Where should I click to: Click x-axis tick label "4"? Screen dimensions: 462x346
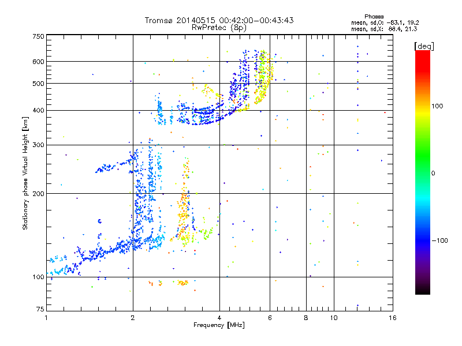(x=219, y=318)
